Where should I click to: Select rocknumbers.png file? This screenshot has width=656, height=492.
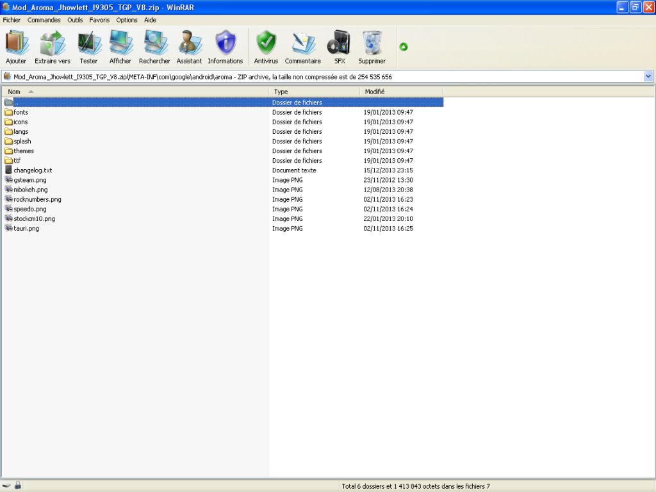coord(33,199)
